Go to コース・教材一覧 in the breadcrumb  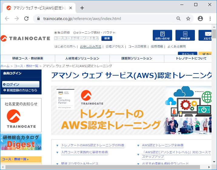[x=26, y=66]
